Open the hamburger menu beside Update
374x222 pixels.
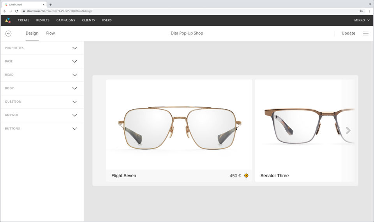(x=366, y=33)
